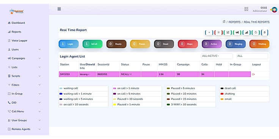Click the red 'chatting' legend swatch
Image resolution: width=279 pixels, height=139 pixels.
coord(222,94)
